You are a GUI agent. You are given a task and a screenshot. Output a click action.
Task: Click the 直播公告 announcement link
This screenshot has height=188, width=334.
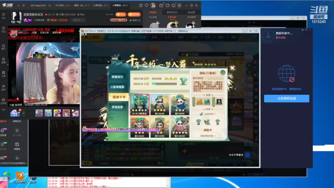click(x=135, y=20)
